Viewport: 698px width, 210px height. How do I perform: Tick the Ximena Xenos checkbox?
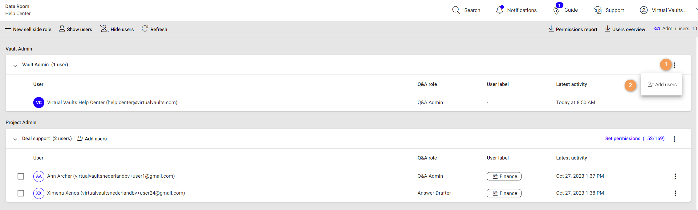point(21,193)
